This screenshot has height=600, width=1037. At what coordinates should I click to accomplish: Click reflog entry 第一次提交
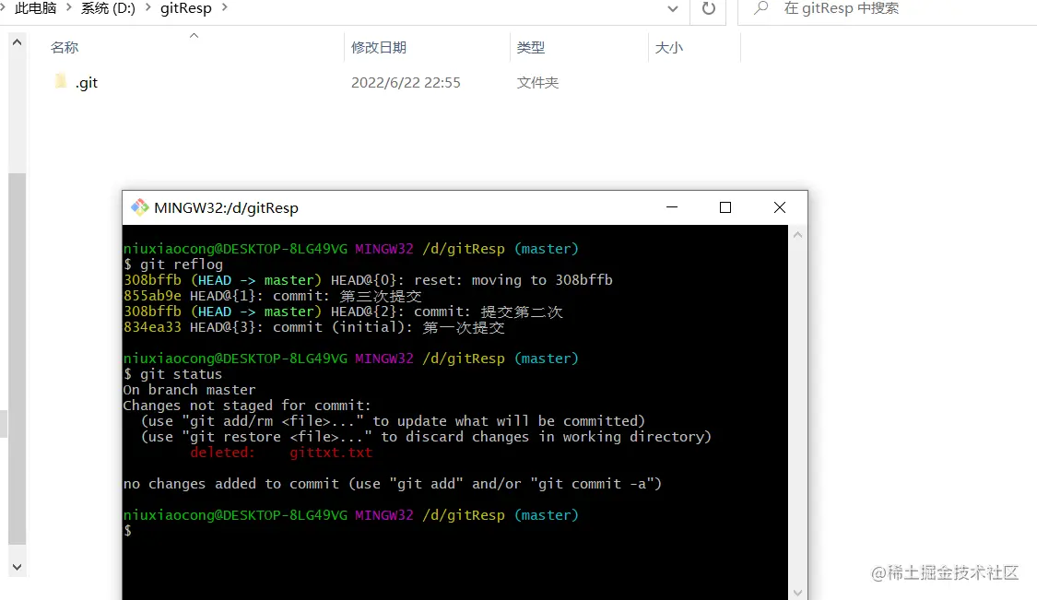coord(464,327)
